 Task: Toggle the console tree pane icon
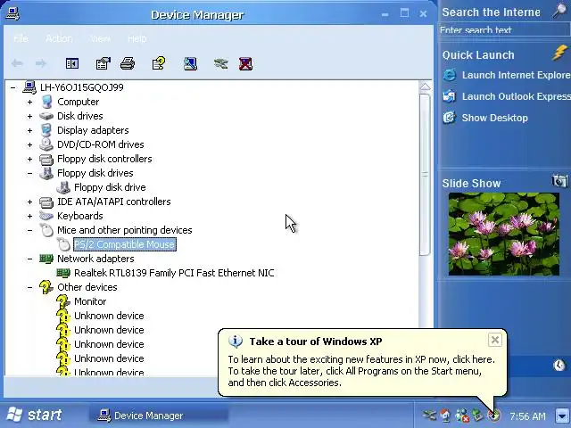pos(72,63)
